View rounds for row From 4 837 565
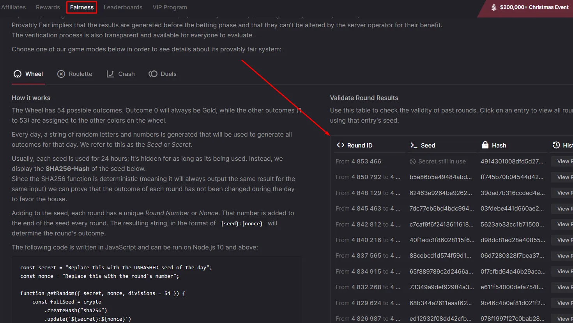Screen dimensions: 573x323 click(x=562, y=256)
